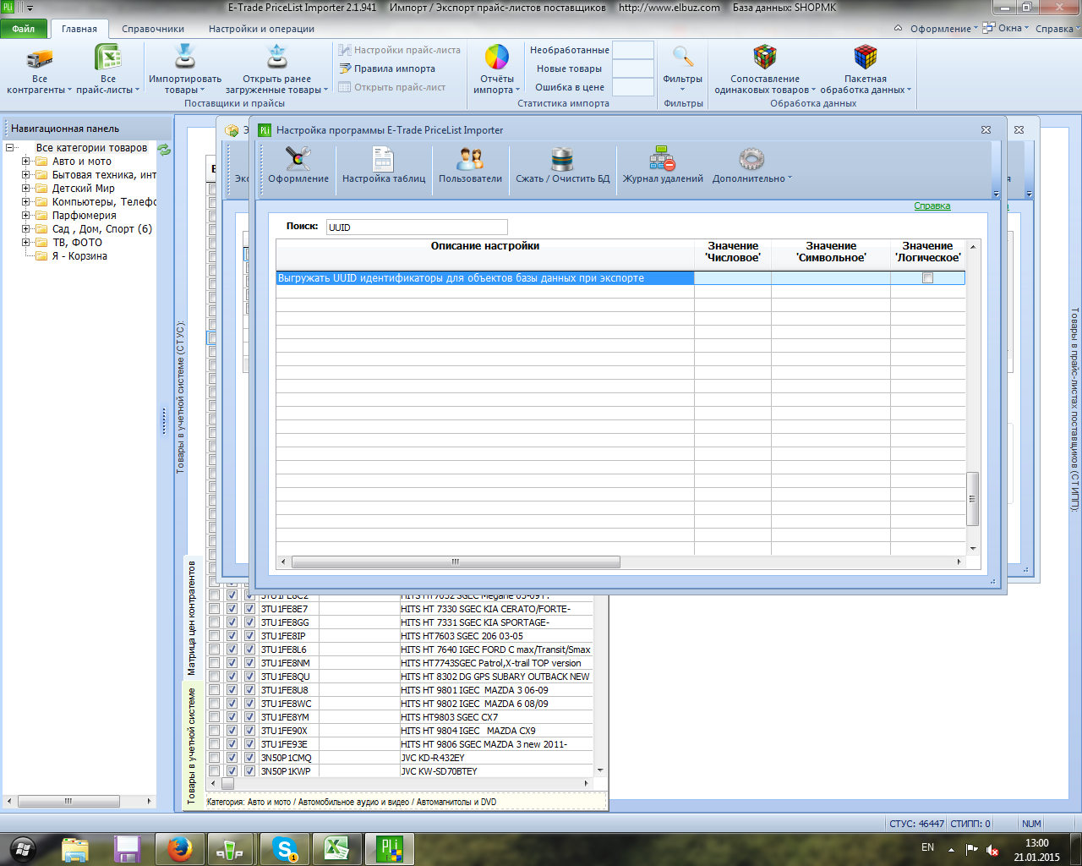Click the navigation panel horizontal scrollbar
The width and height of the screenshot is (1082, 866).
[x=68, y=801]
